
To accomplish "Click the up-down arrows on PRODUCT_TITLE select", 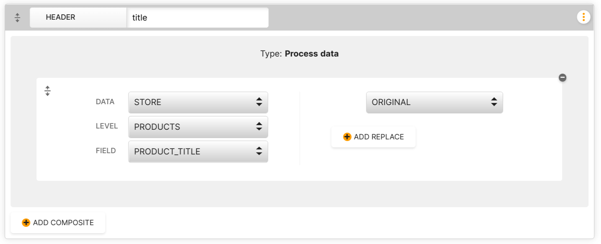I will tap(259, 151).
